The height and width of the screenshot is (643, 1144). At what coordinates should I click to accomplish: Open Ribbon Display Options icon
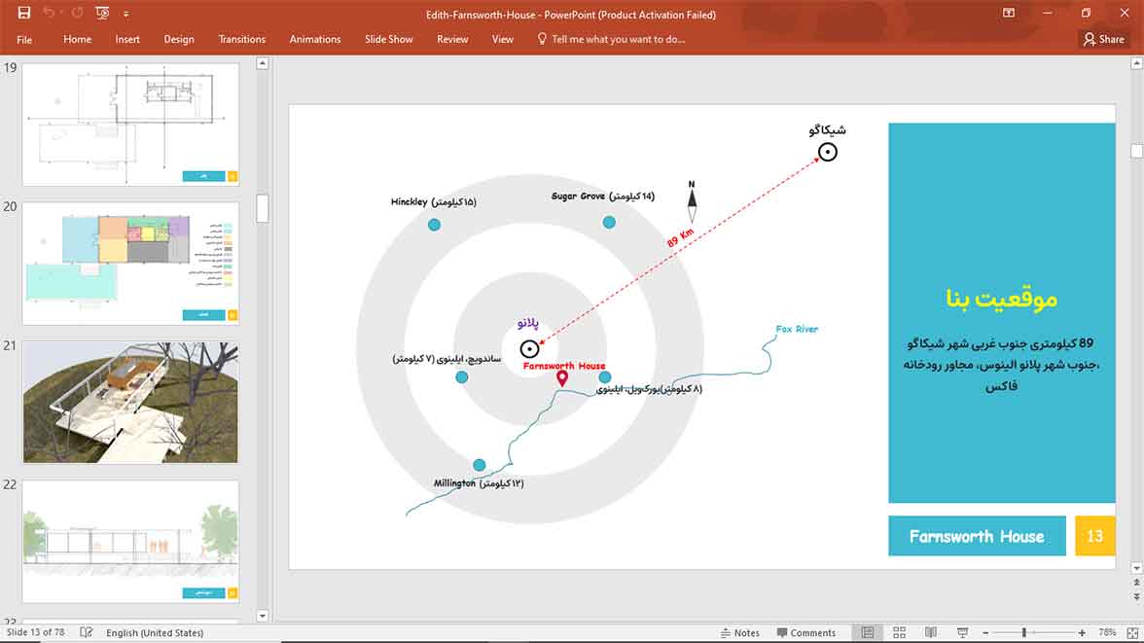pos(1008,14)
